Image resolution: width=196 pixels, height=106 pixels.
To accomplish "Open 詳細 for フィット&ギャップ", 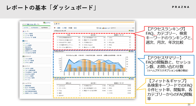I will click(132, 79).
